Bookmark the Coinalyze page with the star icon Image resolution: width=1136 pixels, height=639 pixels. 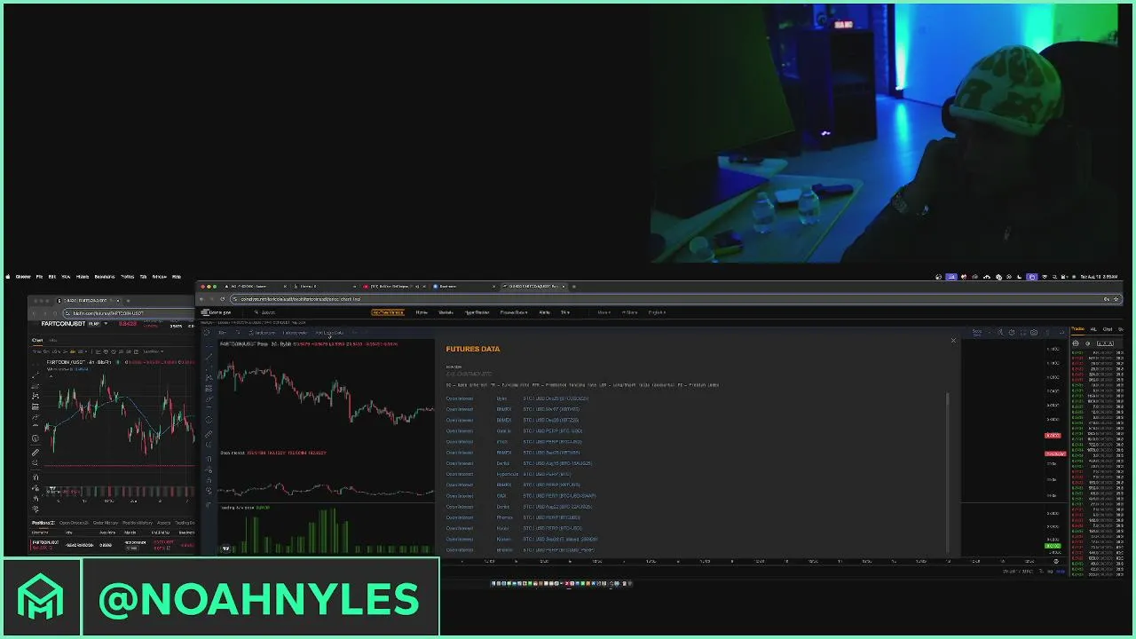(1116, 299)
